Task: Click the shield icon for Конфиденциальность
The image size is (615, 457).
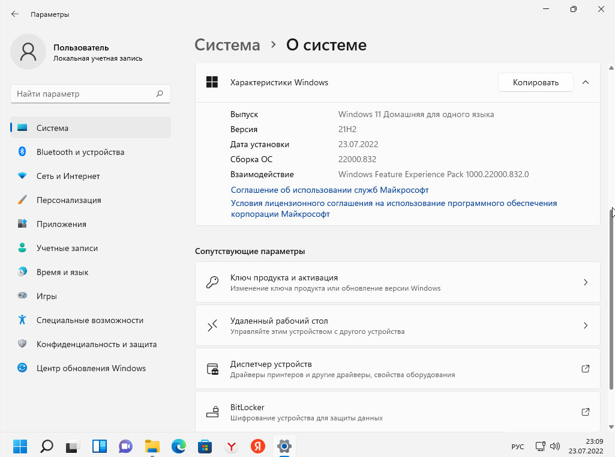Action: pyautogui.click(x=22, y=344)
